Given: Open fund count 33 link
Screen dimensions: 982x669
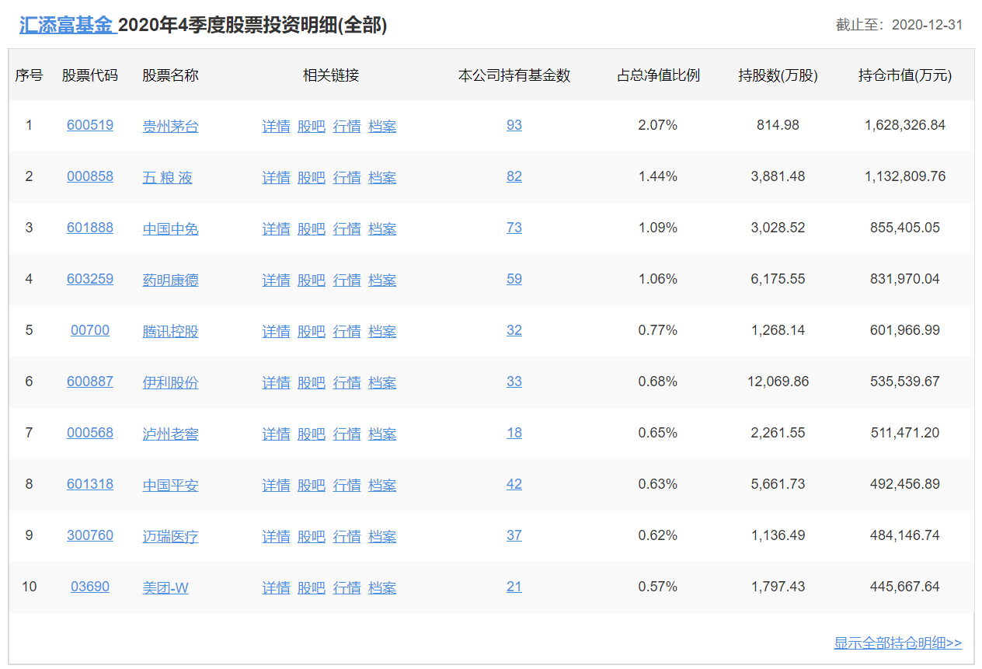Looking at the screenshot, I should (514, 382).
